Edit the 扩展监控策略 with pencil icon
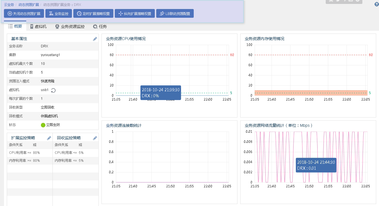Screen dimensions: 379x206 49,138
